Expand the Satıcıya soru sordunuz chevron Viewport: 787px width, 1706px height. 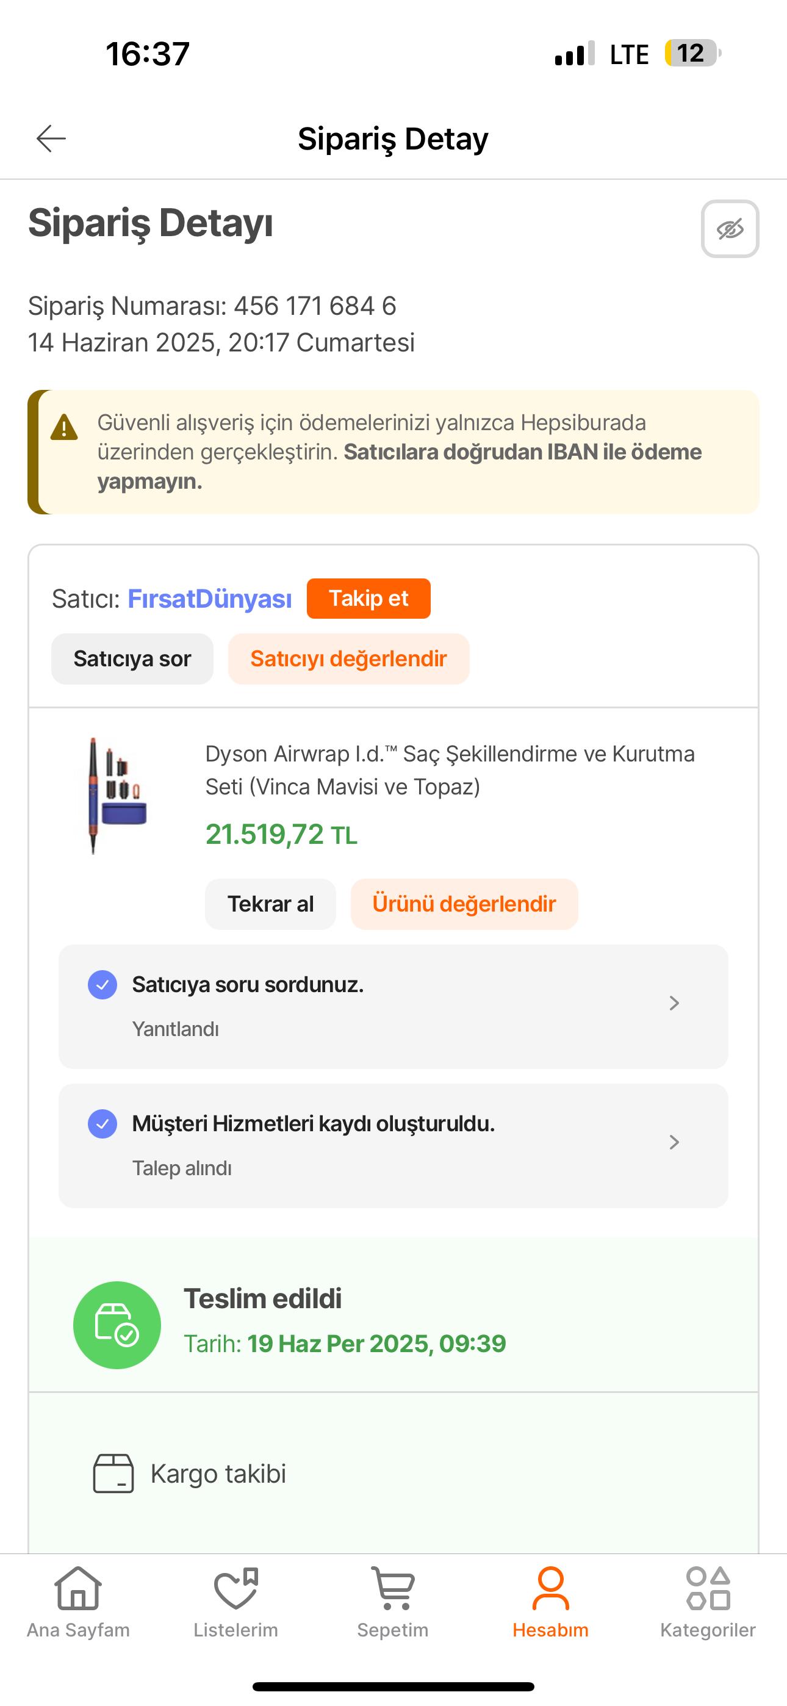point(674,1003)
